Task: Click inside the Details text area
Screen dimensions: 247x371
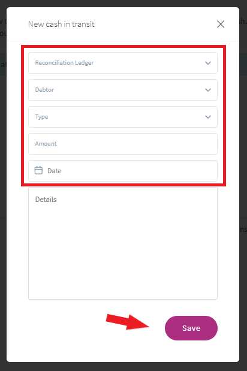Action: (x=123, y=243)
